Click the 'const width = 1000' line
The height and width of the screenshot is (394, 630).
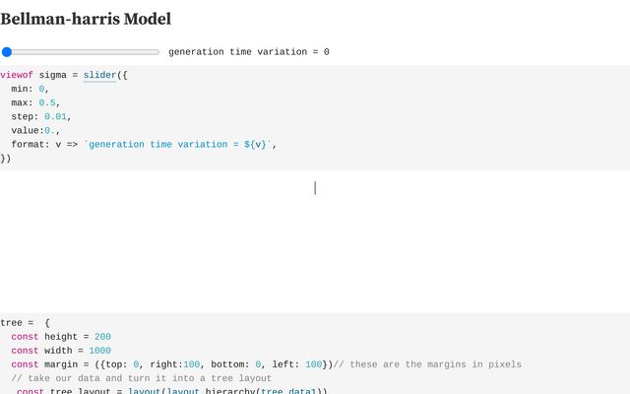point(61,351)
